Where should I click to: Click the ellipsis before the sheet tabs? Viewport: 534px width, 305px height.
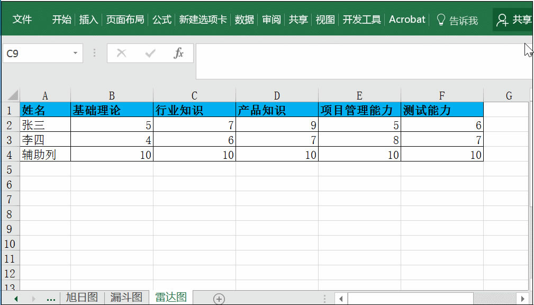click(50, 298)
